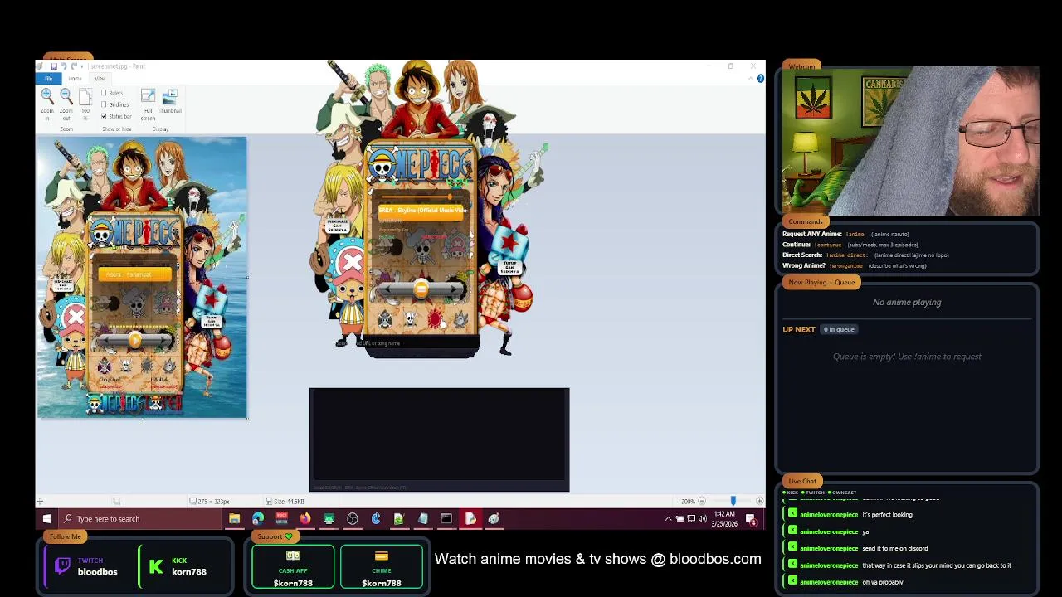Screen dimensions: 1062x597
Task: Click the Support heart label
Action: pos(274,536)
